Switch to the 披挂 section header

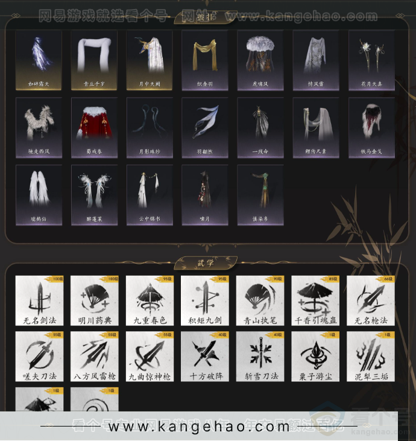tap(206, 17)
